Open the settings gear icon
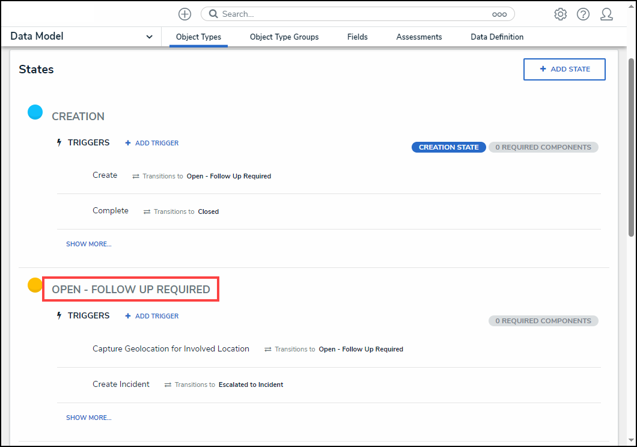 tap(560, 14)
